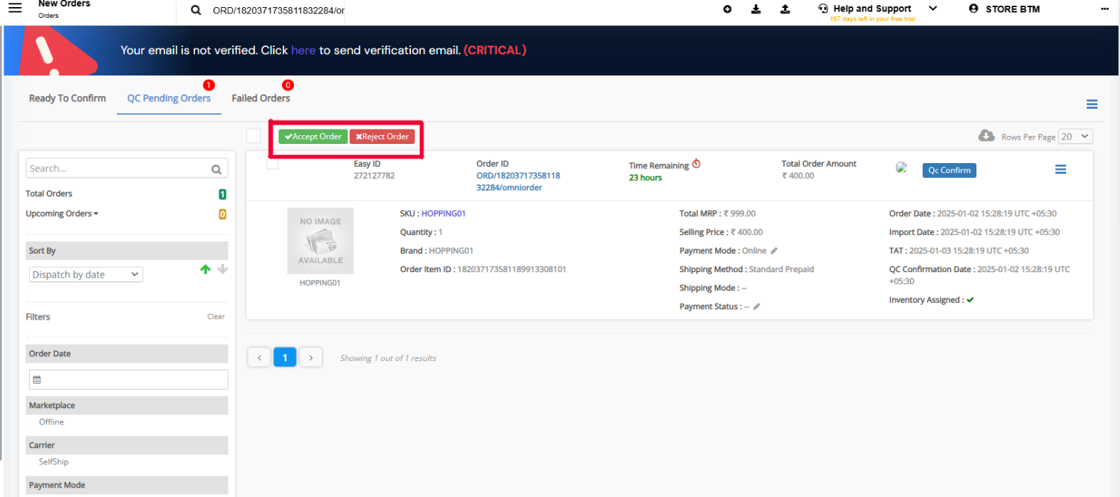Go to next results page
The image size is (1120, 497).
310,357
